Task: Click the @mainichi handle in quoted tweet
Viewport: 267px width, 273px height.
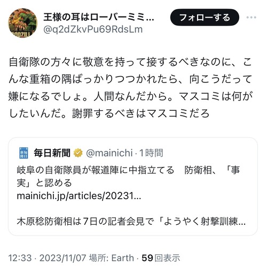Action: tap(109, 153)
